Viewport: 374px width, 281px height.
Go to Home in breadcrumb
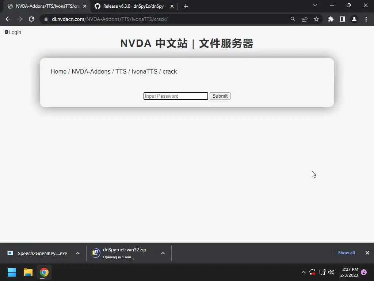click(59, 71)
